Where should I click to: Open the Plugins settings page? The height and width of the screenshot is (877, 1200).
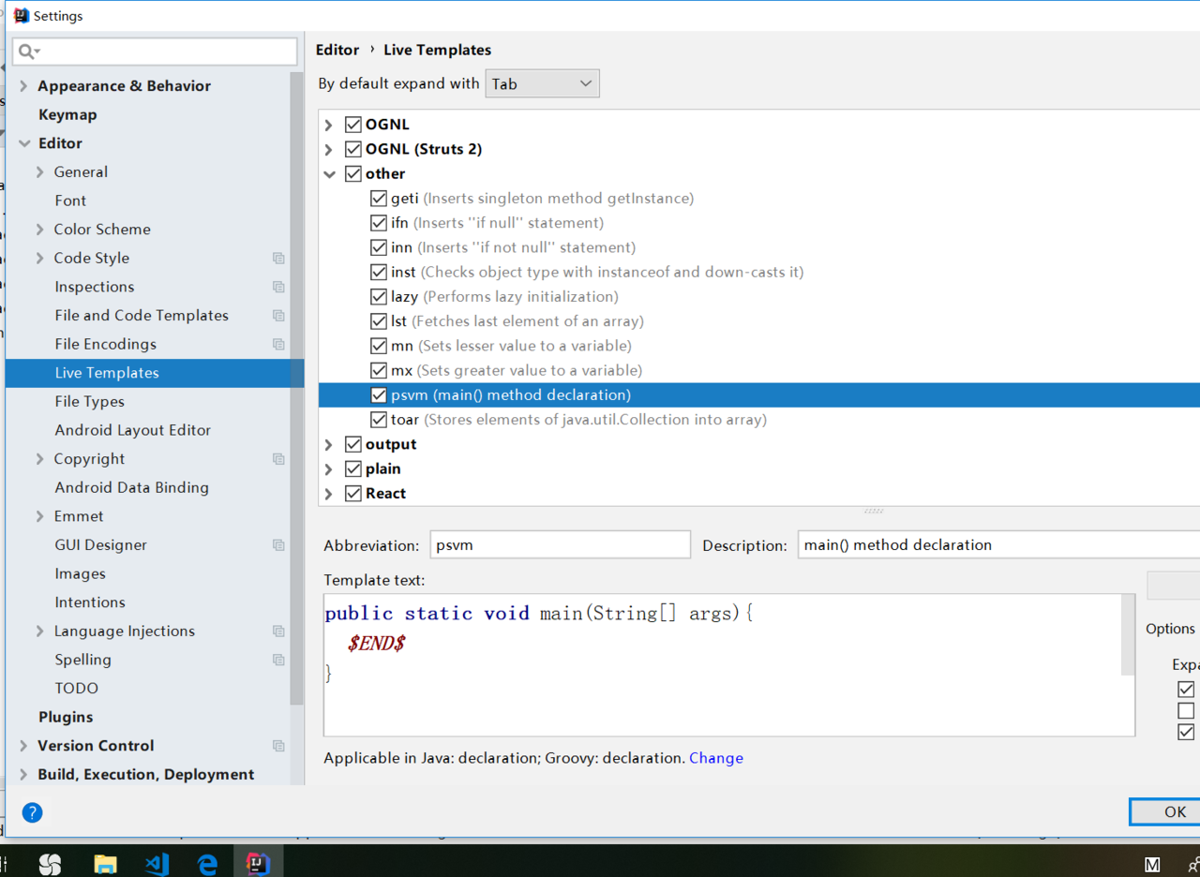(x=66, y=717)
